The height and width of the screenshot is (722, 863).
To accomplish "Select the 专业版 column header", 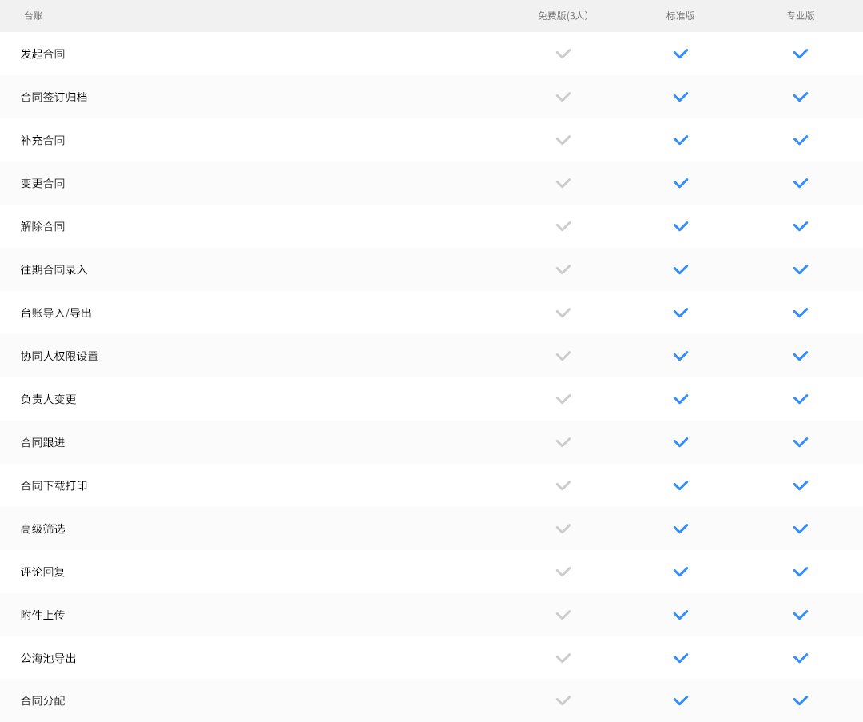I will coord(800,16).
